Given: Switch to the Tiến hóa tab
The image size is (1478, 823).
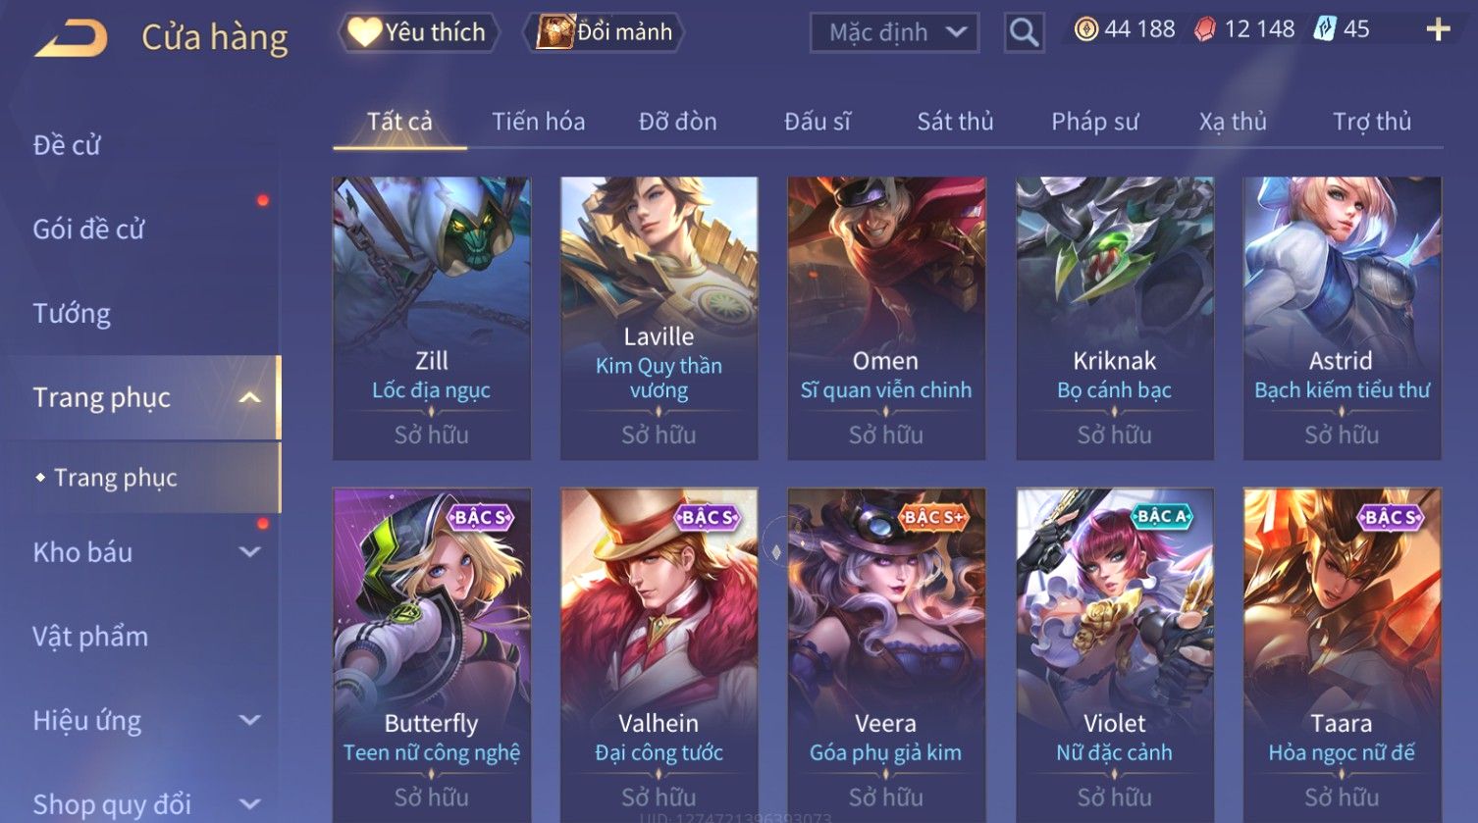Looking at the screenshot, I should click(538, 122).
